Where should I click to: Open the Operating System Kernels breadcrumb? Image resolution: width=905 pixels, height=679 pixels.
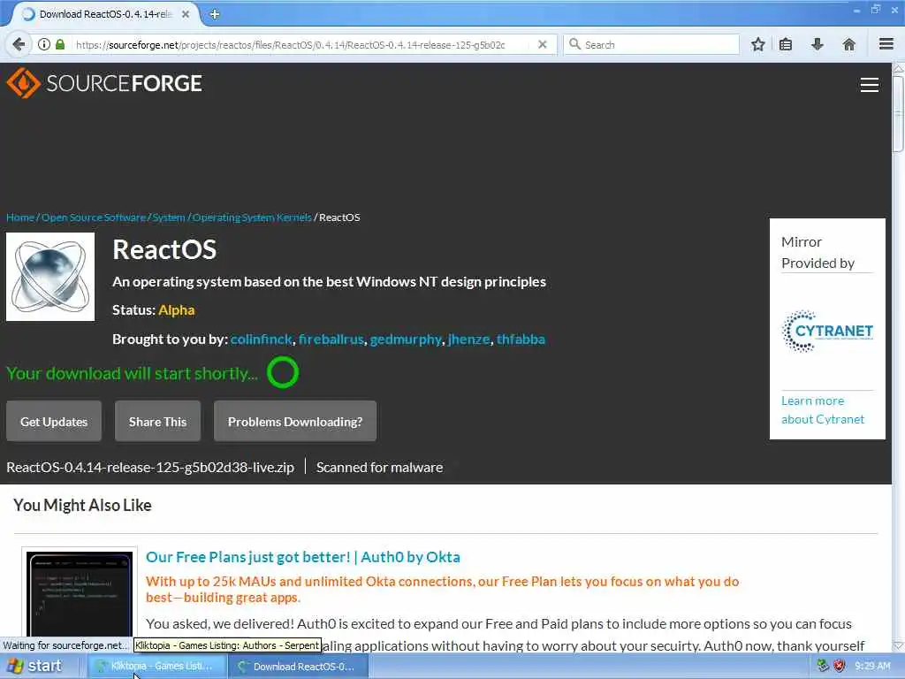252,217
